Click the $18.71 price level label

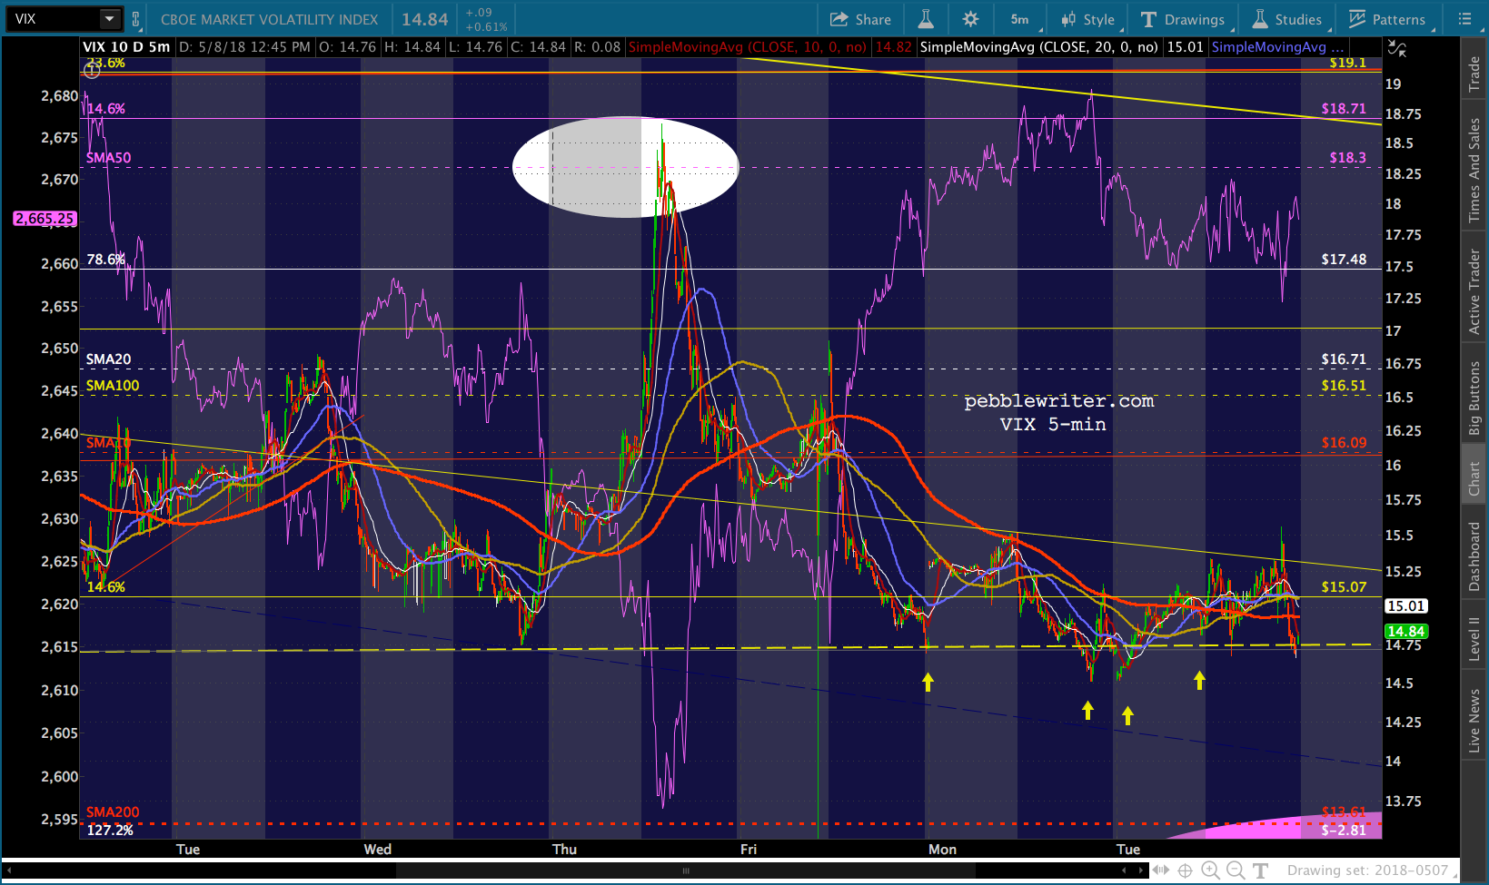click(x=1343, y=109)
